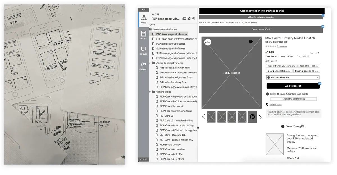Image resolution: width=337 pixels, height=175 pixels.
Task: Click note marker on Add to basket
Action: click(x=320, y=84)
